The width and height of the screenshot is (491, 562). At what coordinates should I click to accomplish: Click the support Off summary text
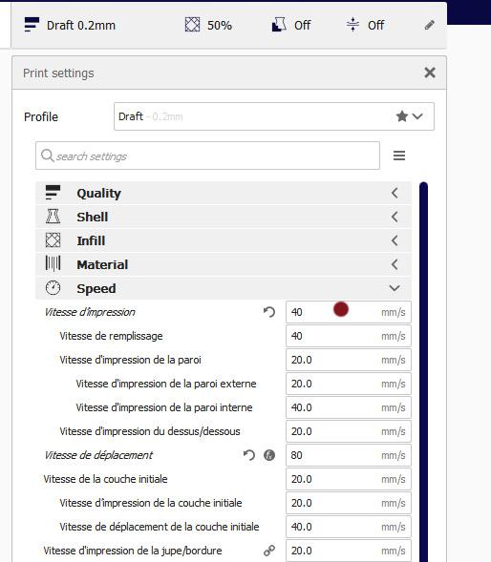coord(302,25)
